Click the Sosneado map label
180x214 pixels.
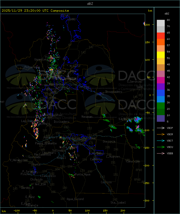pyautogui.click(x=34, y=157)
